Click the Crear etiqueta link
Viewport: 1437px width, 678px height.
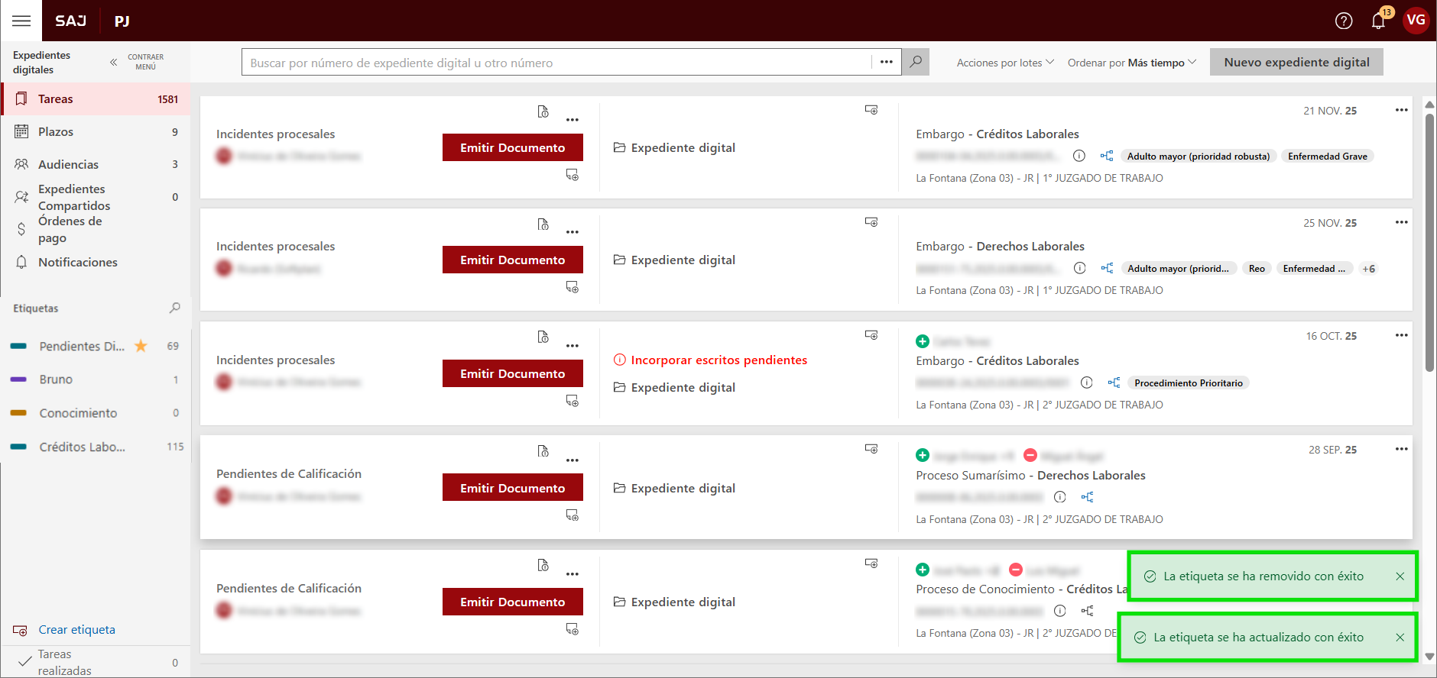76,630
